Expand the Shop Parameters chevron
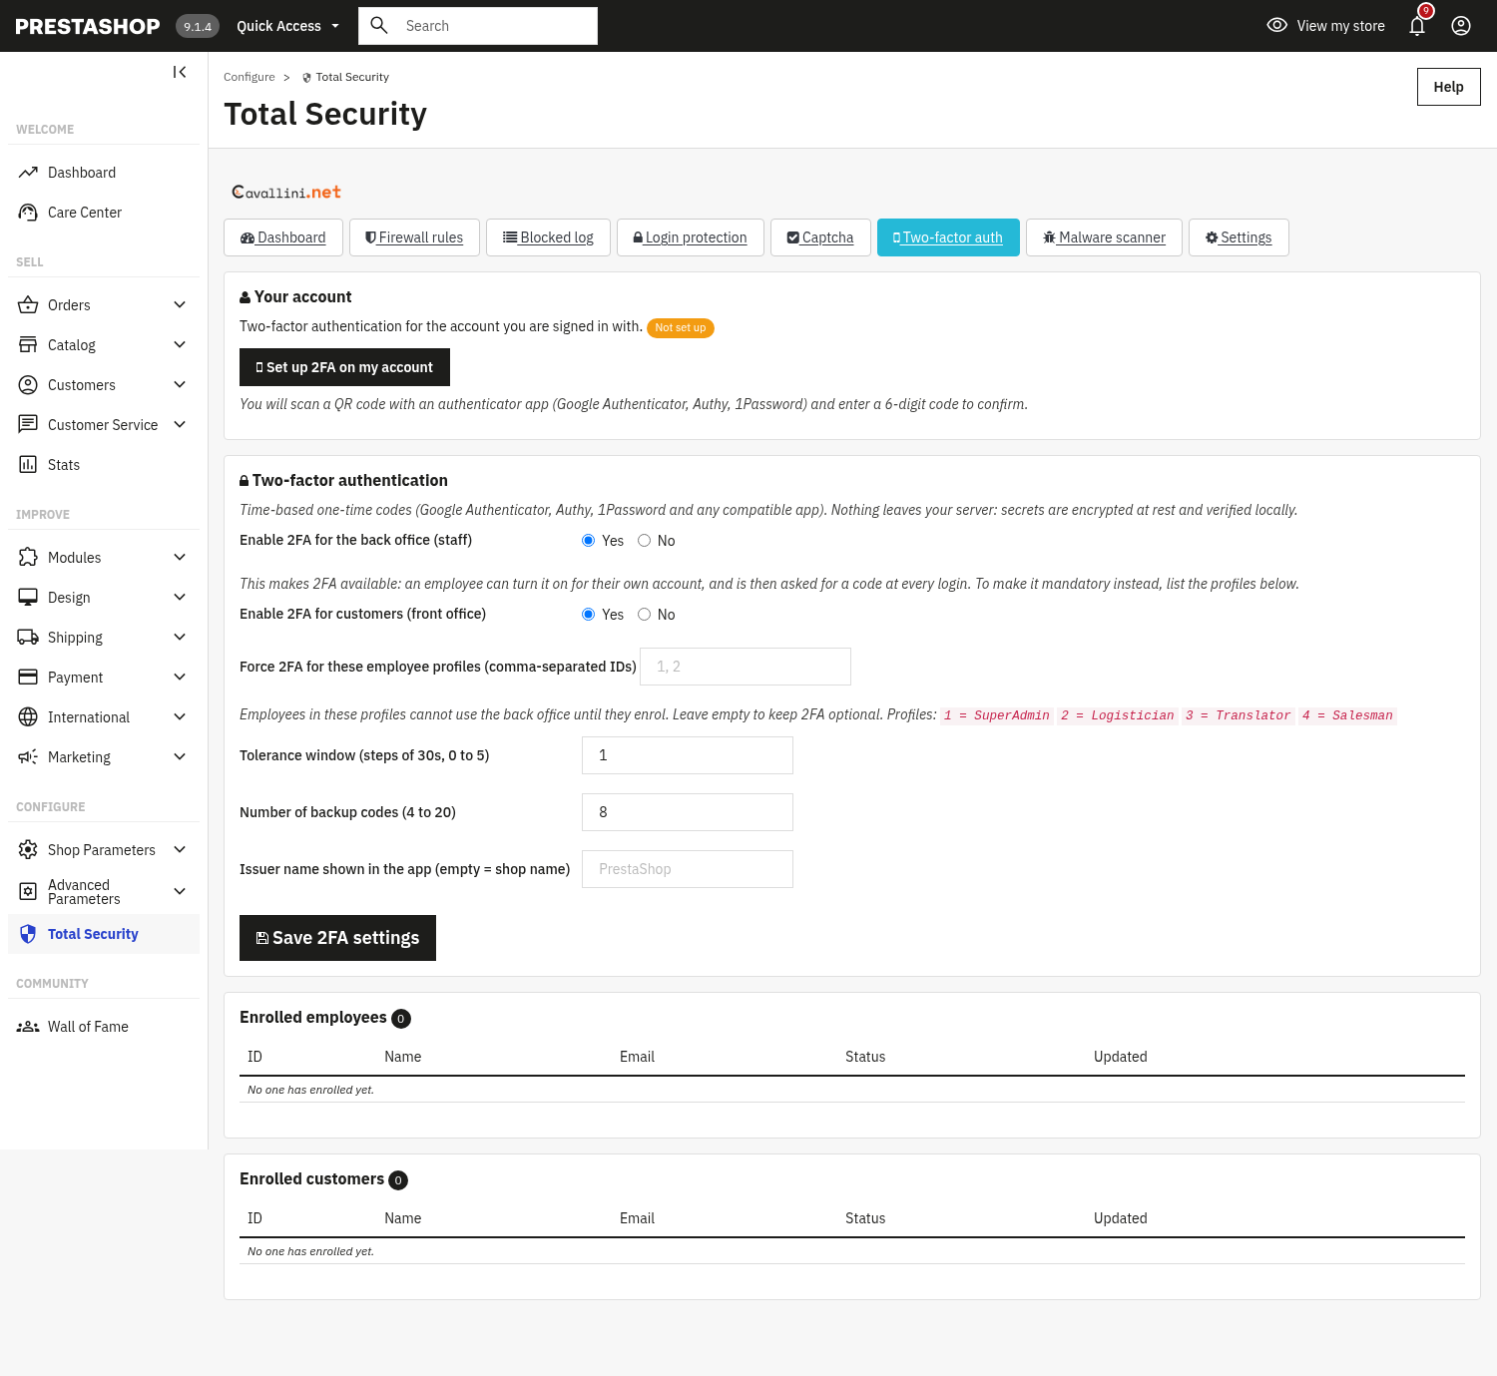The height and width of the screenshot is (1376, 1497). point(180,850)
